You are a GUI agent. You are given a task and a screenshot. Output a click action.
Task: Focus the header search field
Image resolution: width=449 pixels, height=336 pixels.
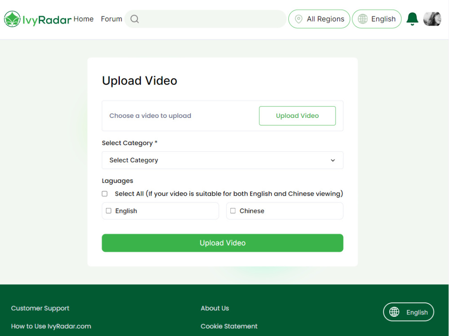click(205, 19)
